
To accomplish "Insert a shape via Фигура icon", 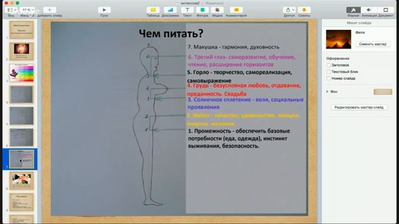I will (202, 10).
